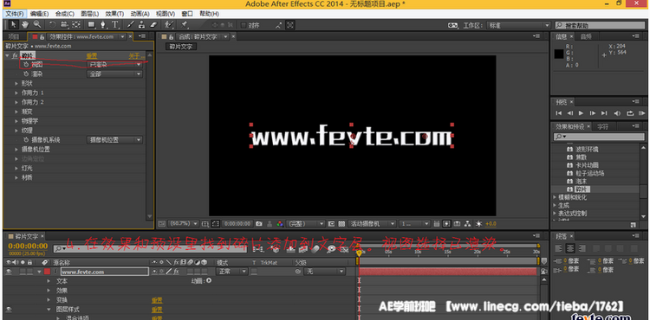This screenshot has width=650, height=320.
Task: Toggle the transparency grid icon in viewer
Action: pos(341,224)
